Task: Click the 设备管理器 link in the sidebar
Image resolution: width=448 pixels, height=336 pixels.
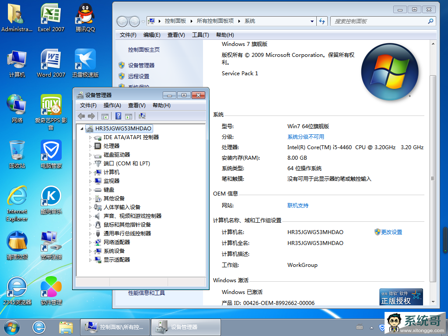Action: coord(141,66)
